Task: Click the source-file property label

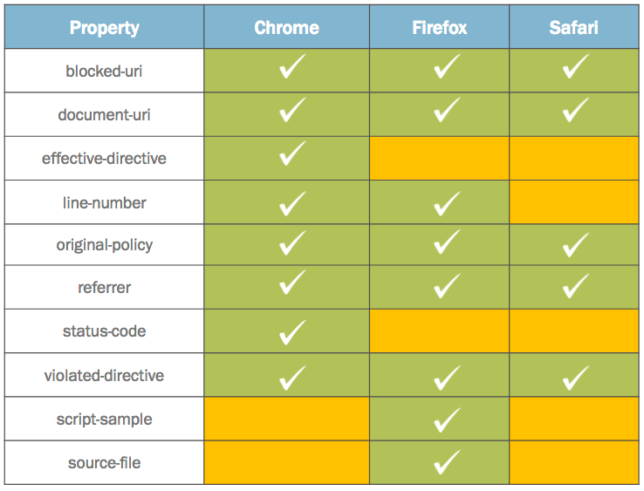Action: point(105,462)
